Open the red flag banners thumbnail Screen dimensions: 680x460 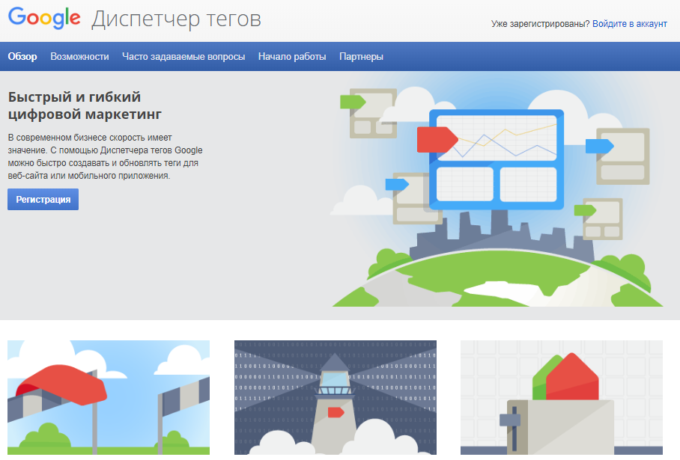109,397
